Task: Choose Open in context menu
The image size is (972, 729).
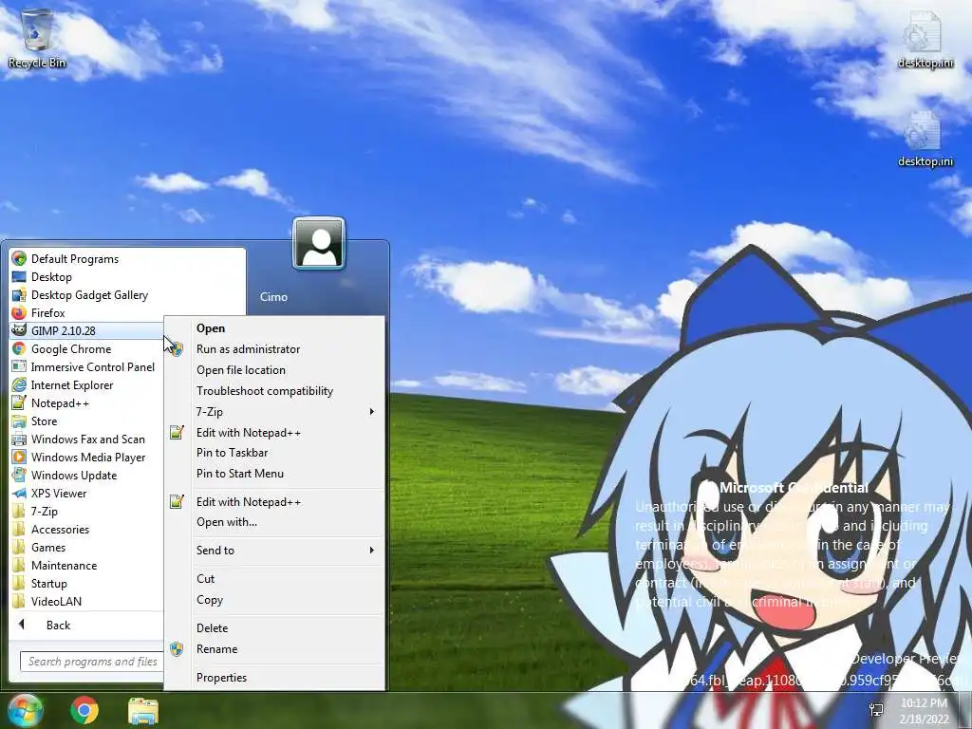Action: [x=275, y=328]
